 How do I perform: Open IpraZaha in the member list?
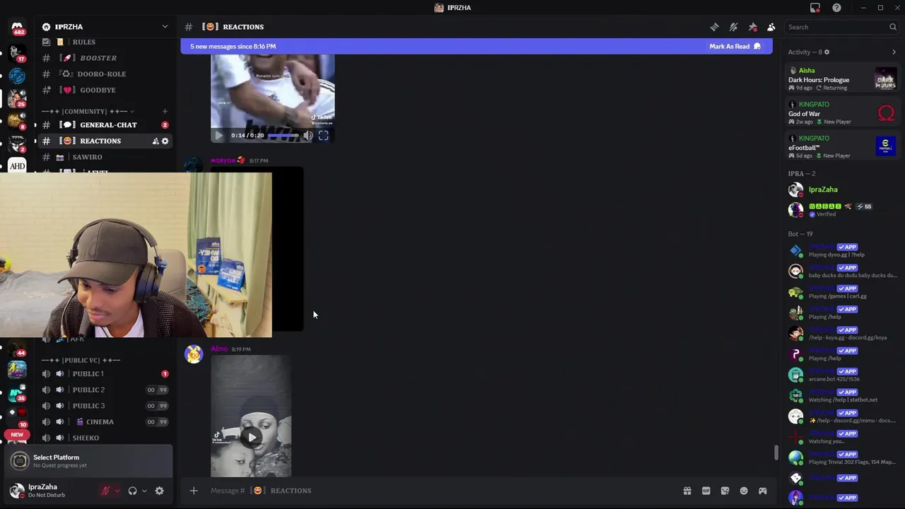[842, 189]
